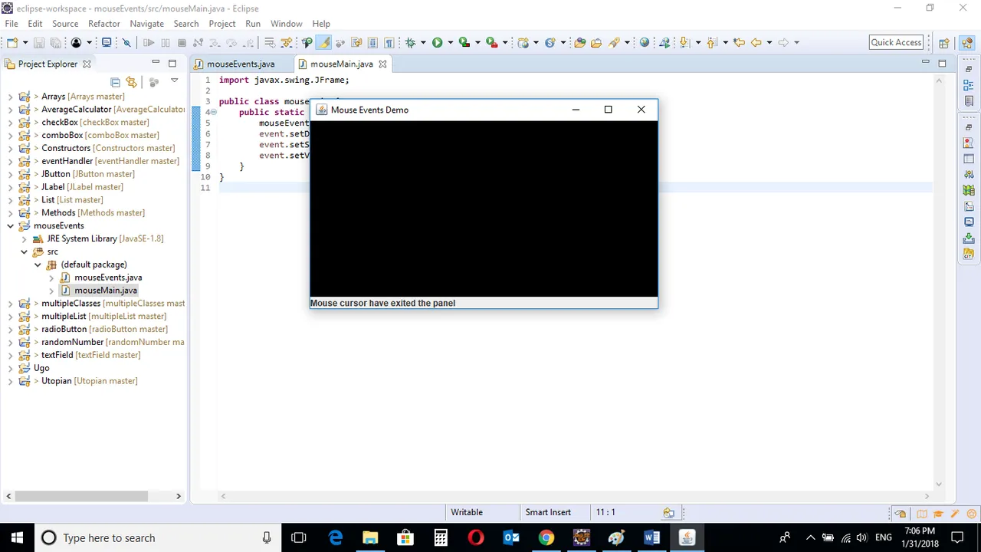Open Project Explorer View Menu triangle
The width and height of the screenshot is (981, 552).
pos(174,80)
